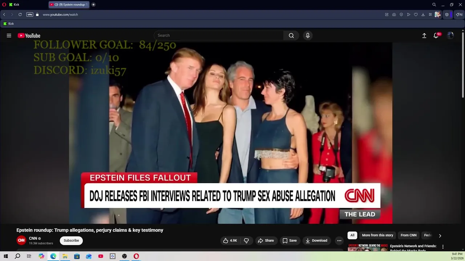Open the YouTube account avatar menu

pyautogui.click(x=450, y=36)
